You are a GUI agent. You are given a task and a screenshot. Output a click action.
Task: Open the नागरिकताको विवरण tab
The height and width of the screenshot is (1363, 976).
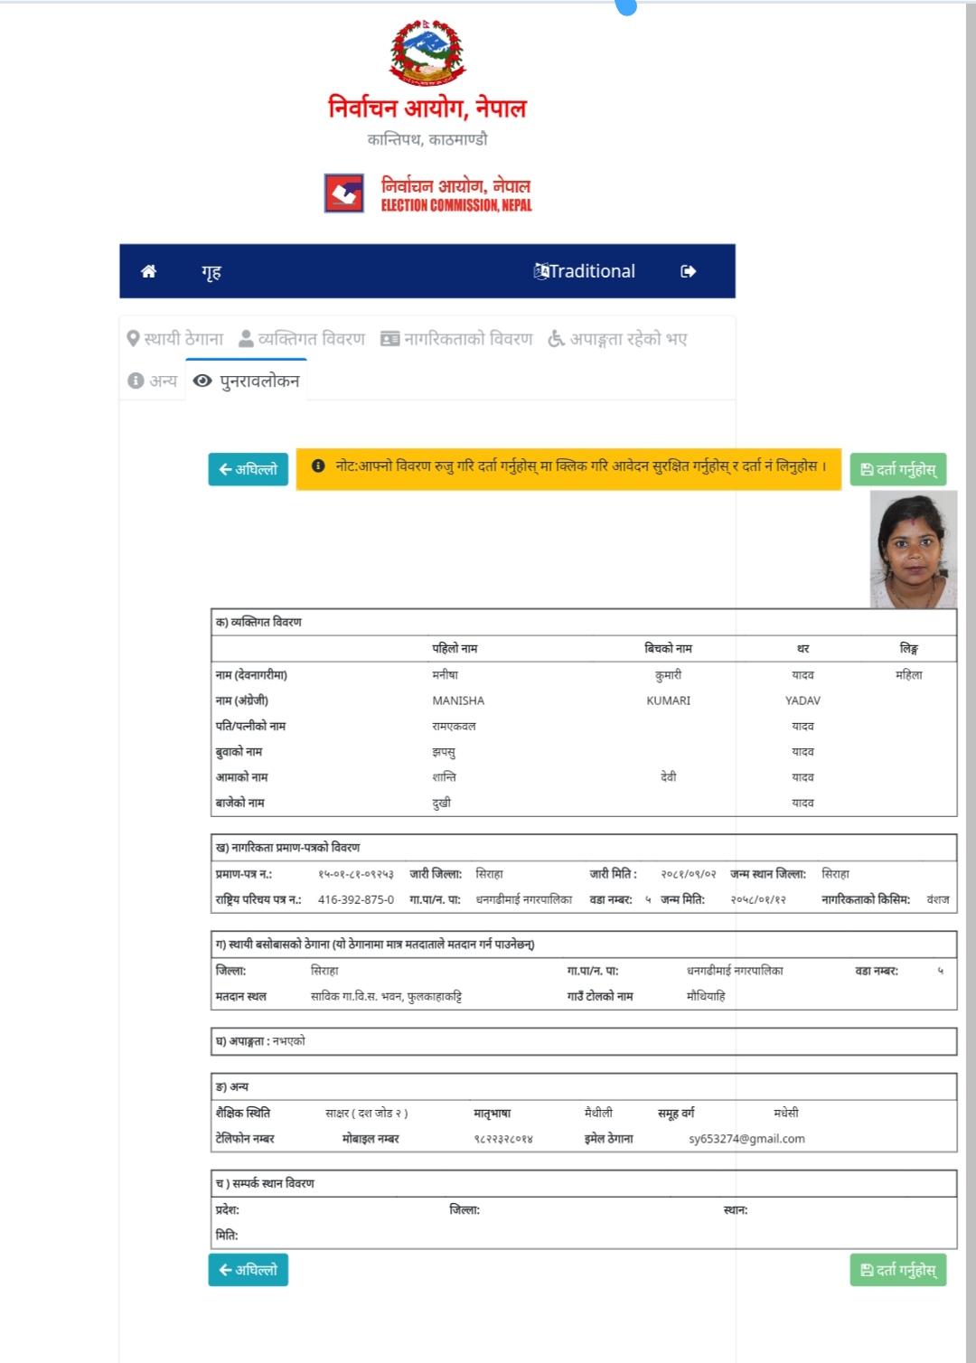pyautogui.click(x=456, y=339)
